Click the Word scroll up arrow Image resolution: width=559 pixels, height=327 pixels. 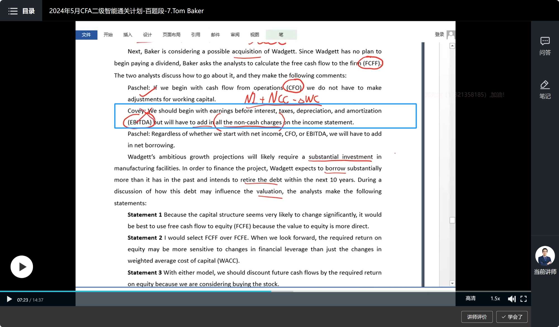pyautogui.click(x=452, y=46)
